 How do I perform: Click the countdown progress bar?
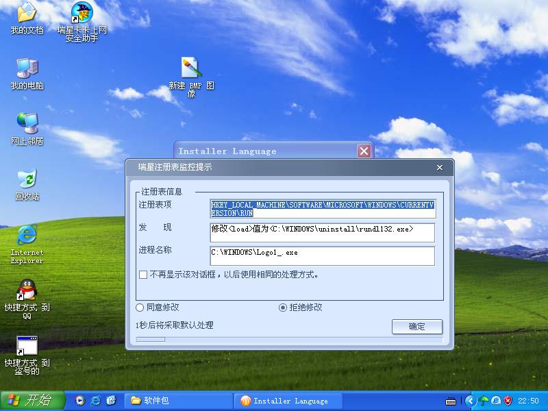tap(289, 339)
